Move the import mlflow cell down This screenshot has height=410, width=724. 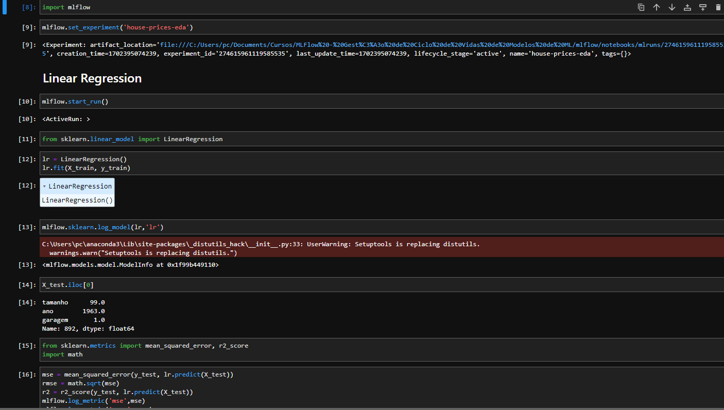pos(672,7)
